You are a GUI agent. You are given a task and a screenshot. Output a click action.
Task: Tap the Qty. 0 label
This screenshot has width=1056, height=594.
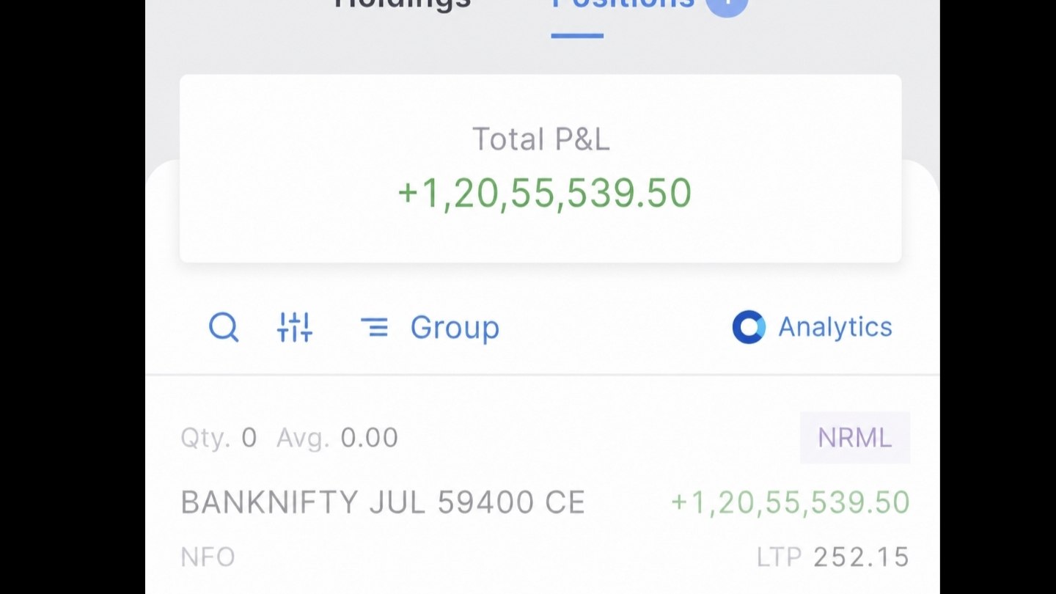pos(219,438)
